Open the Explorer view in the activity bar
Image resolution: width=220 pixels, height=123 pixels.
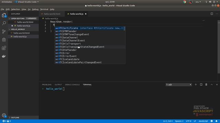[4, 15]
